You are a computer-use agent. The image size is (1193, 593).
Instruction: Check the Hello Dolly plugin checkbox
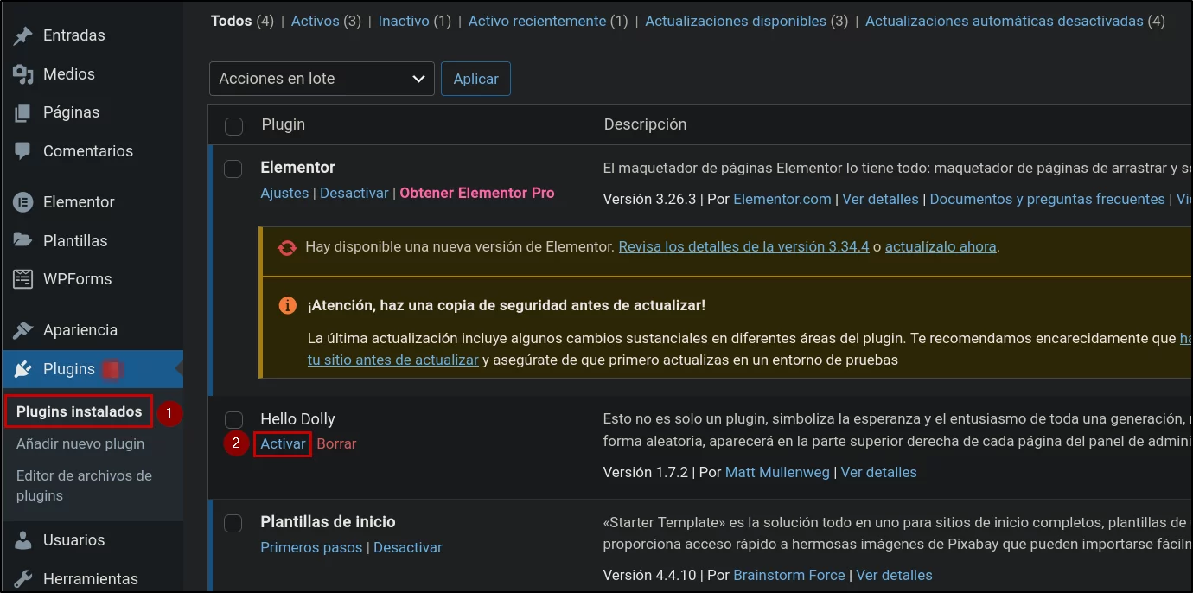(x=233, y=420)
